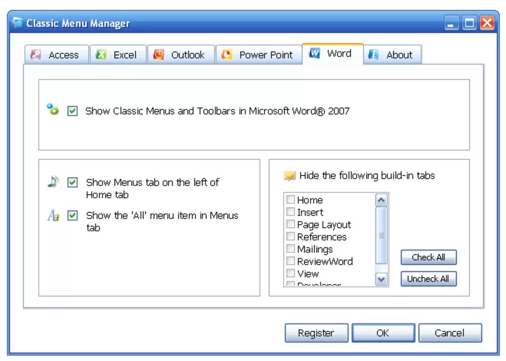Click the Aa icon beside Show 'All' menu item
This screenshot has width=506, height=361.
point(53,215)
